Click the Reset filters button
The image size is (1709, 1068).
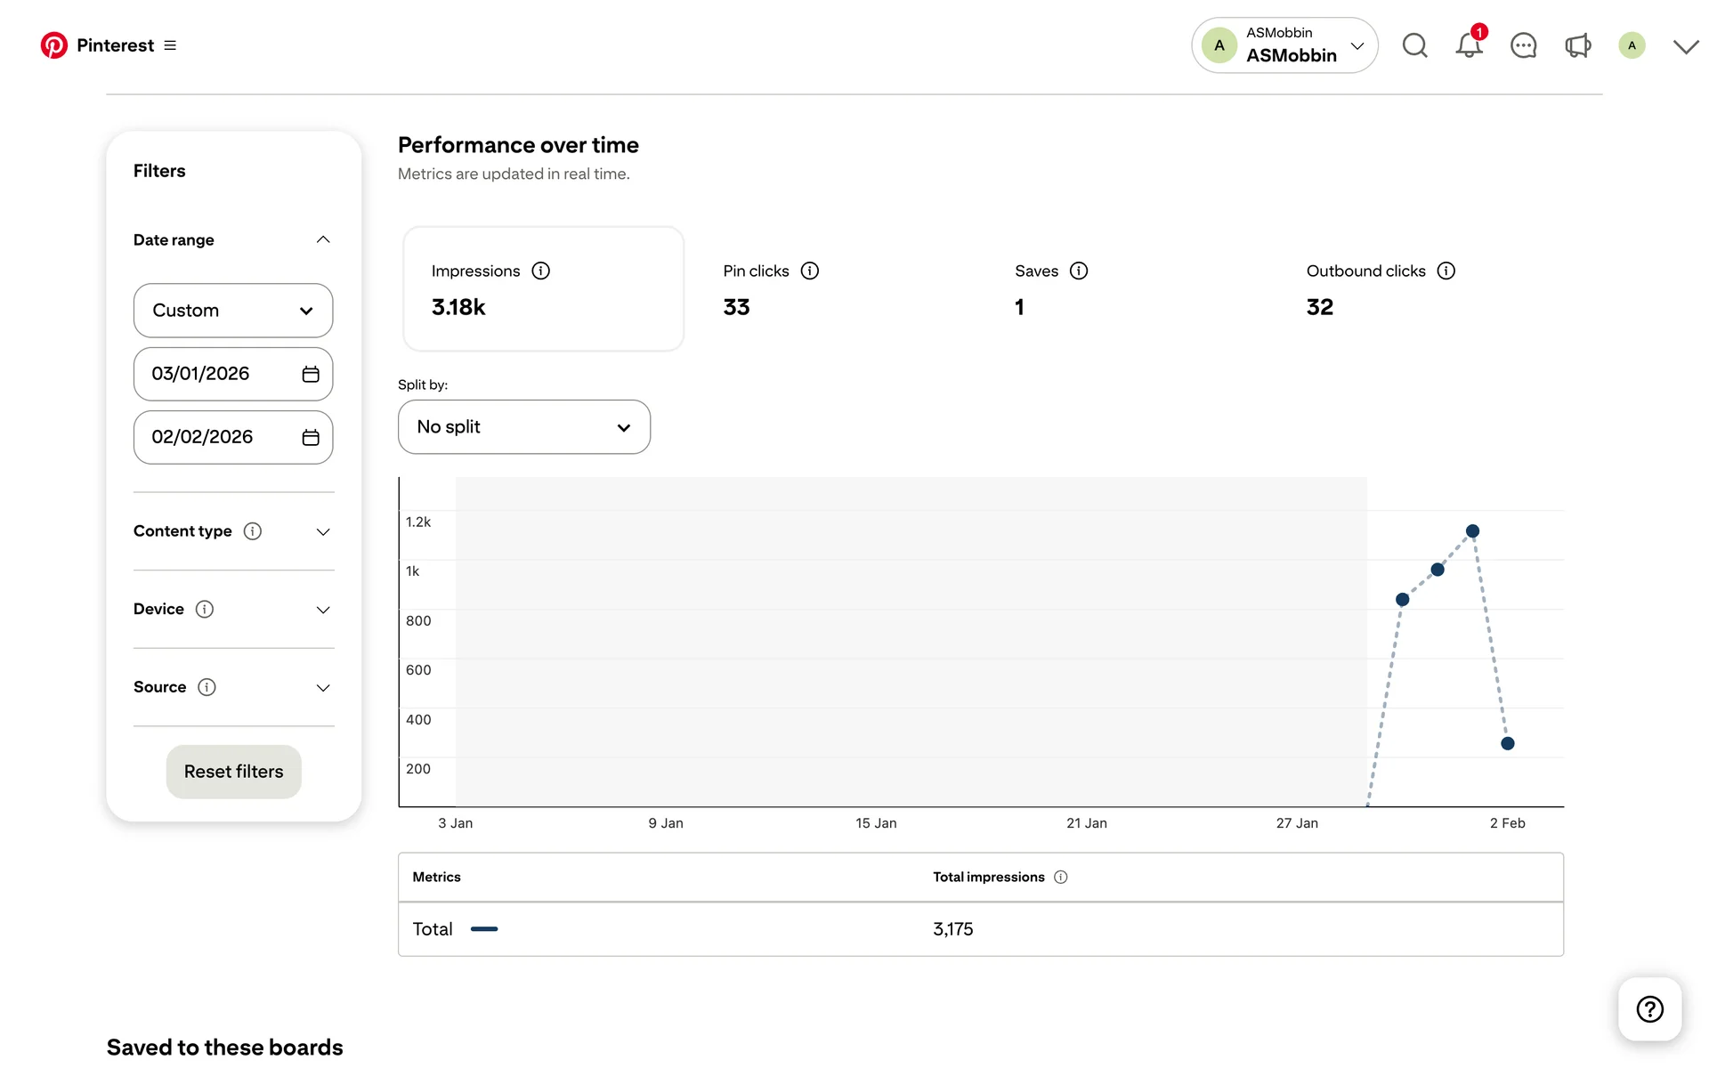click(233, 772)
